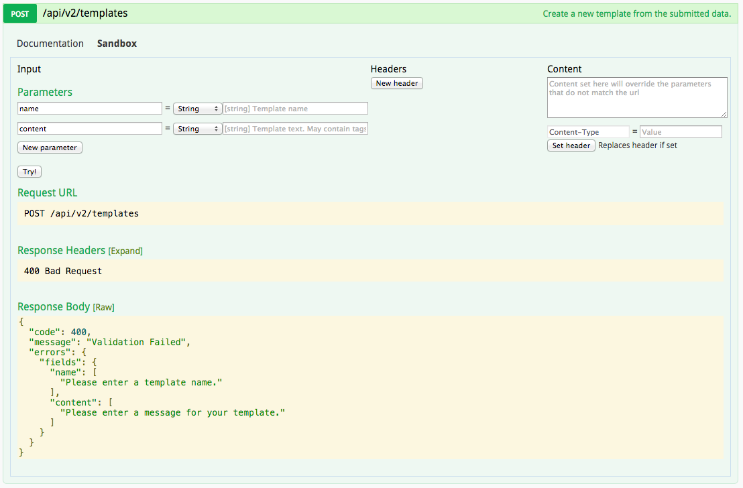Click the green POST method badge
The width and height of the screenshot is (743, 488).
pyautogui.click(x=20, y=13)
